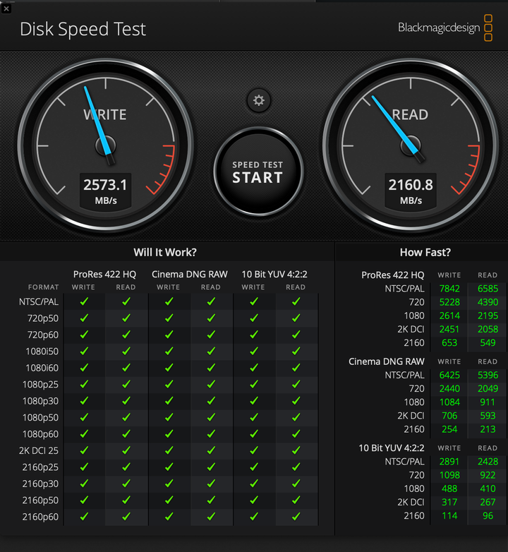Click 10 Bit YUV 2K DCI read value 267

click(488, 502)
